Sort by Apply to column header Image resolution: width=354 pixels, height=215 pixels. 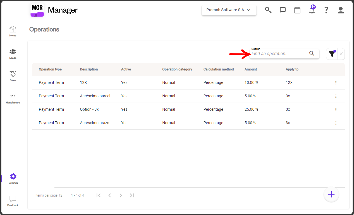pyautogui.click(x=292, y=69)
